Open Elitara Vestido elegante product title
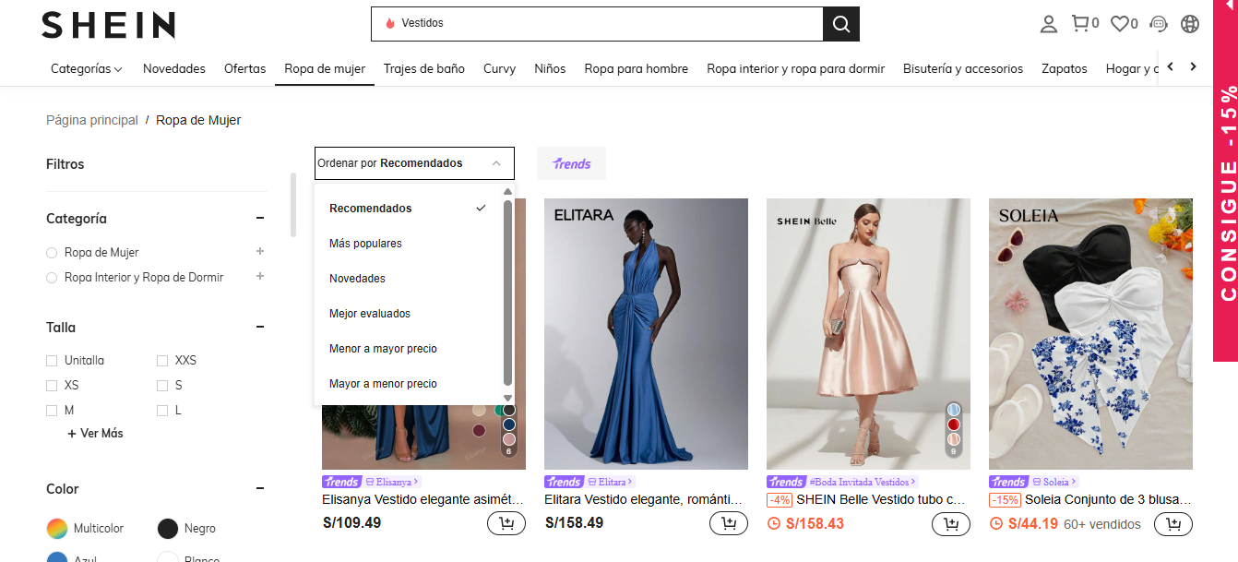This screenshot has height=562, width=1238. pos(645,499)
